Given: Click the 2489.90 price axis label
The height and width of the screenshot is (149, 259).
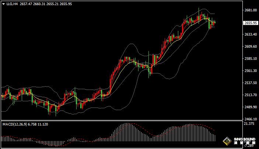Looking at the screenshot, I should (x=251, y=107).
